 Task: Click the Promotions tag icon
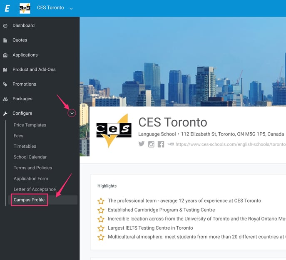[5, 84]
